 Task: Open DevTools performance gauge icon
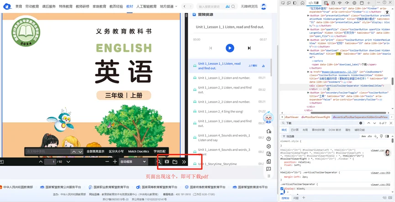[x=347, y=3]
